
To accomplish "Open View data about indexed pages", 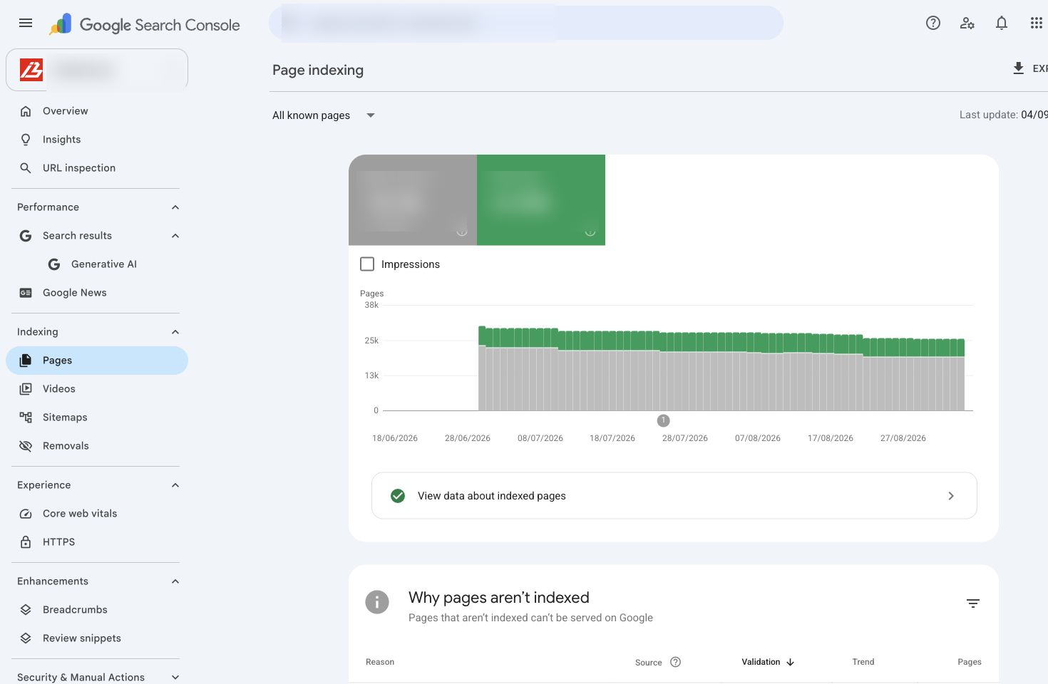I will click(674, 496).
